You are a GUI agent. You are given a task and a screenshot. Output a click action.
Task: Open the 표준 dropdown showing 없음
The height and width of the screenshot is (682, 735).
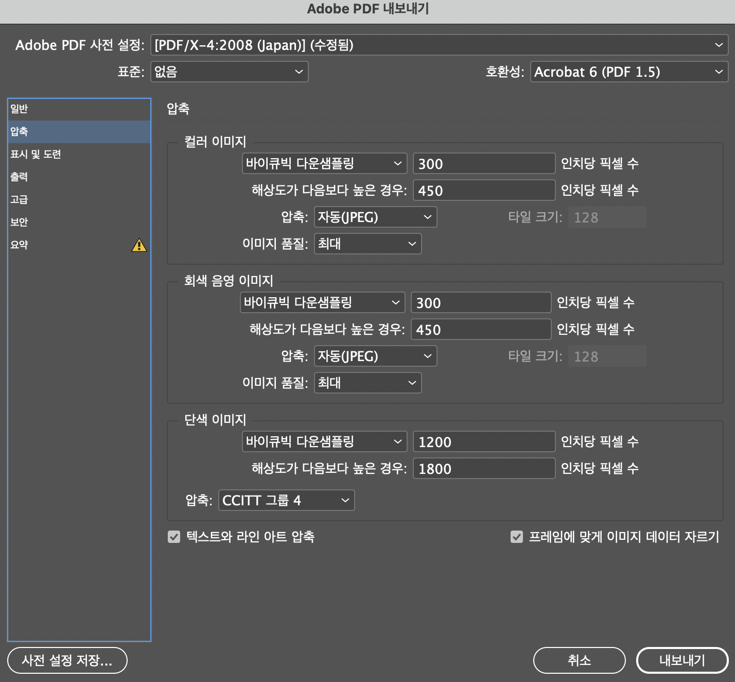point(229,72)
